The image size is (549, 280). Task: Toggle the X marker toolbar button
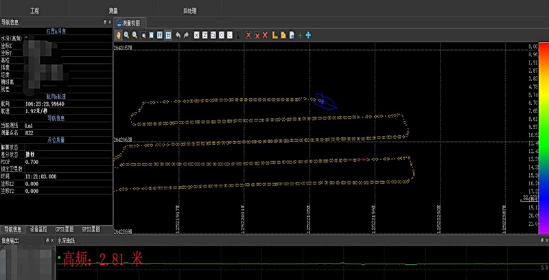point(196,34)
